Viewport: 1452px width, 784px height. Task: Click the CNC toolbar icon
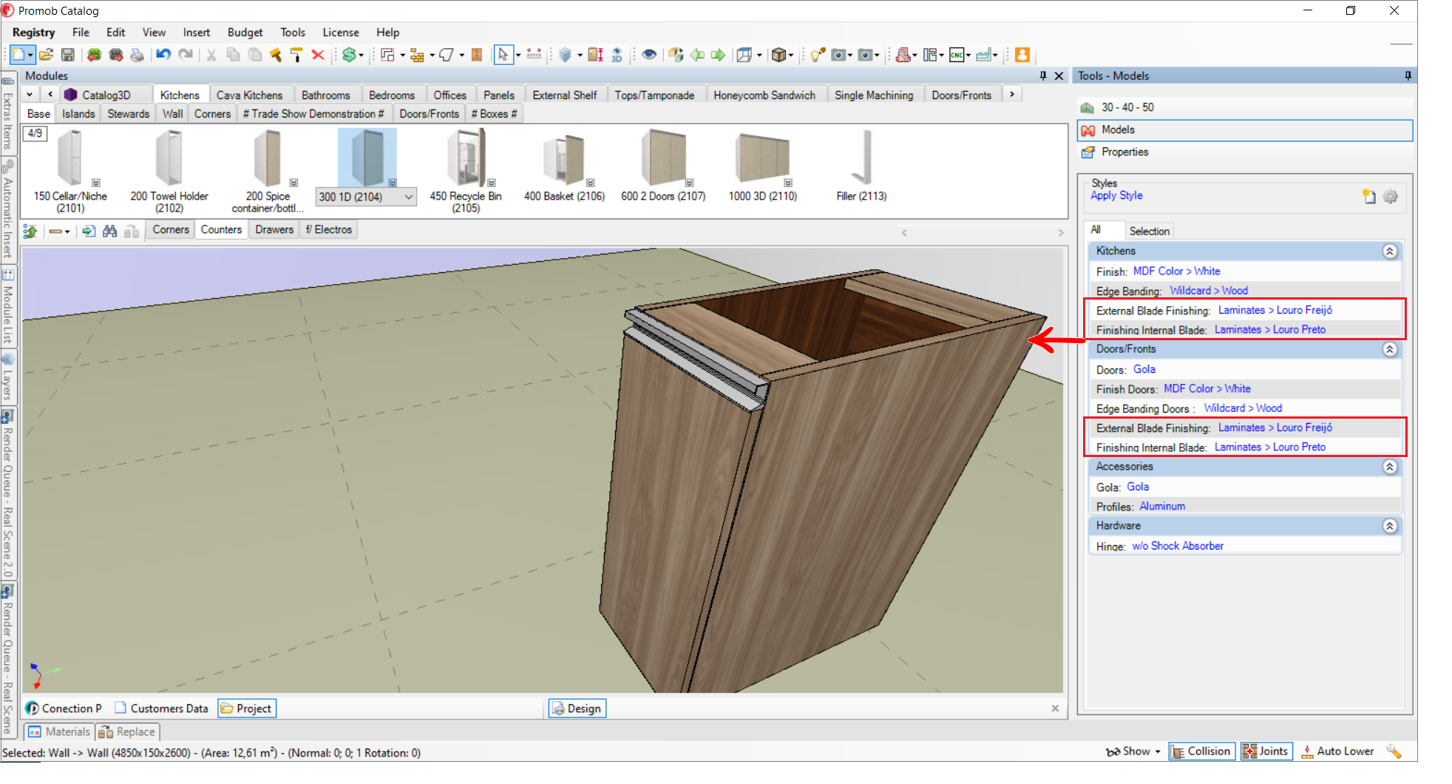click(x=957, y=55)
